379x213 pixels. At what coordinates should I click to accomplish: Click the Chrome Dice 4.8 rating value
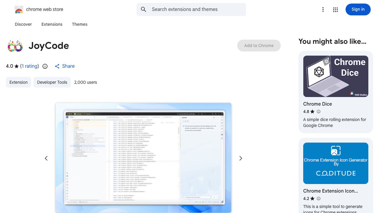coord(306,112)
